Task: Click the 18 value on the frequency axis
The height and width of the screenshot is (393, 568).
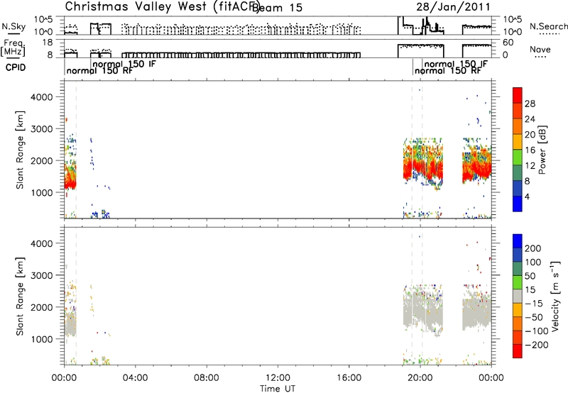Action: click(x=48, y=43)
